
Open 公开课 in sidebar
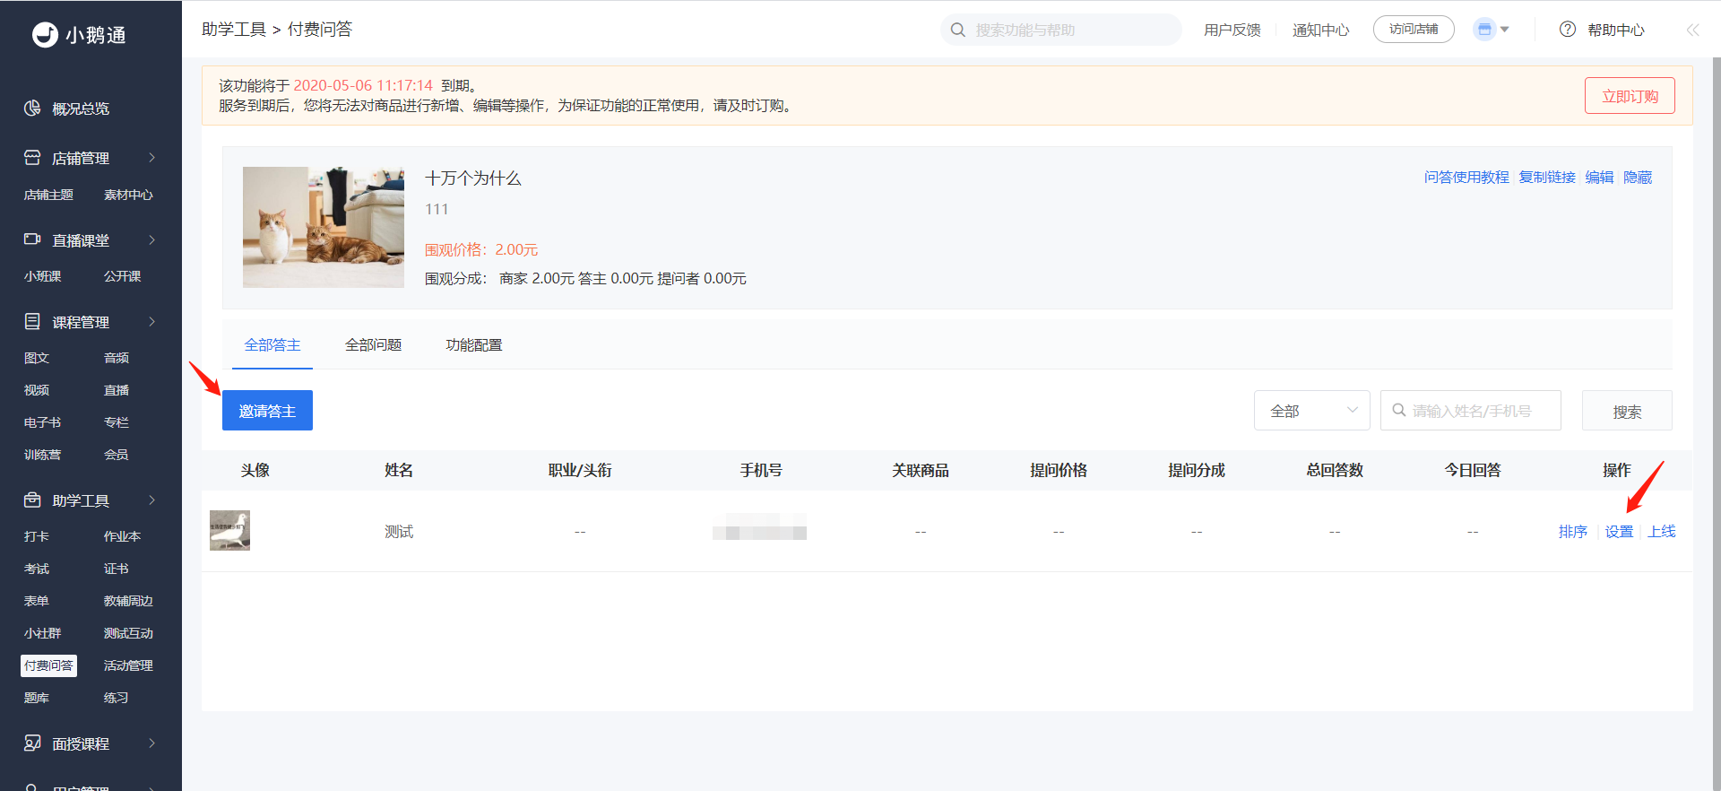(x=122, y=276)
